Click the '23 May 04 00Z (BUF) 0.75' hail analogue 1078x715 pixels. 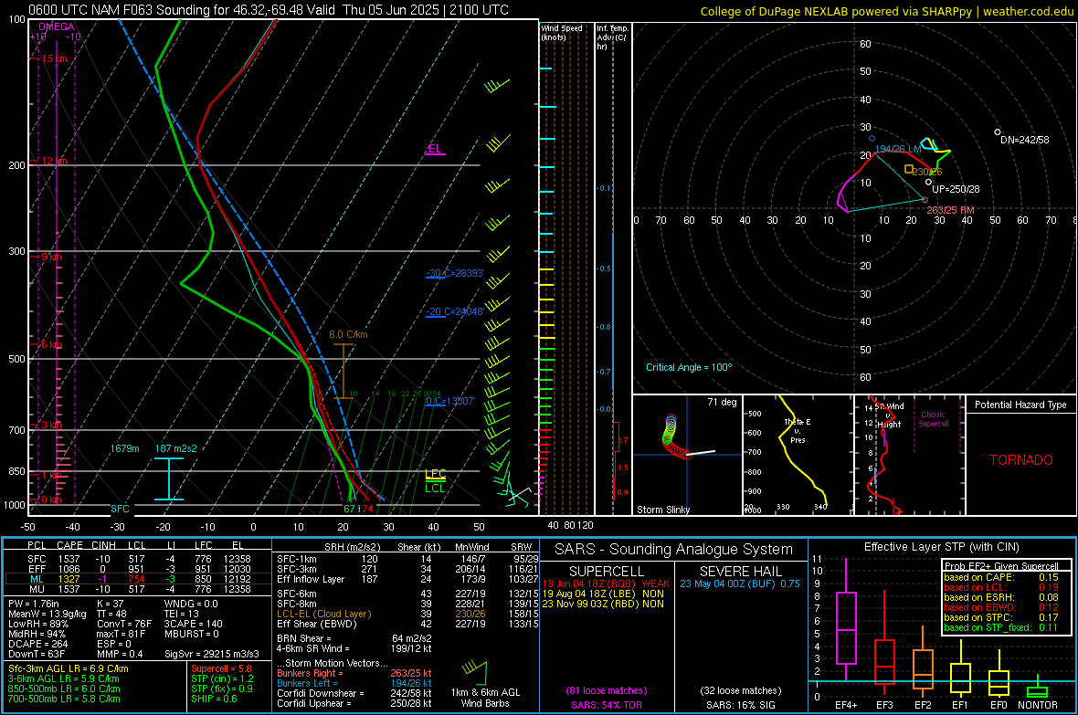(740, 584)
